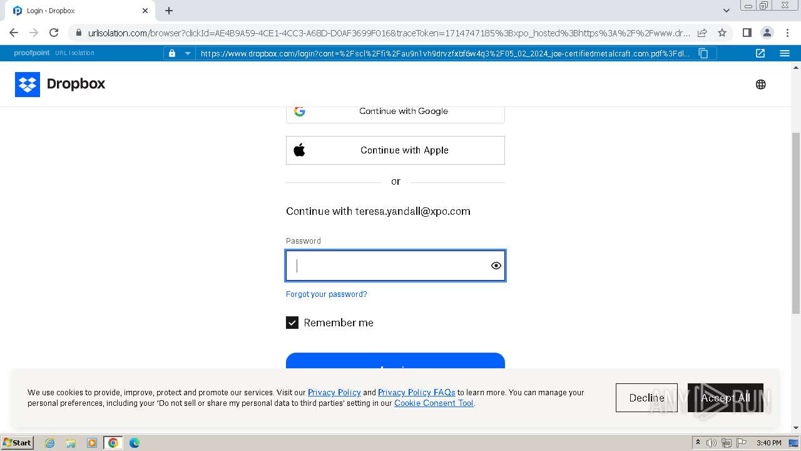Open a new Chrome tab

point(169,11)
